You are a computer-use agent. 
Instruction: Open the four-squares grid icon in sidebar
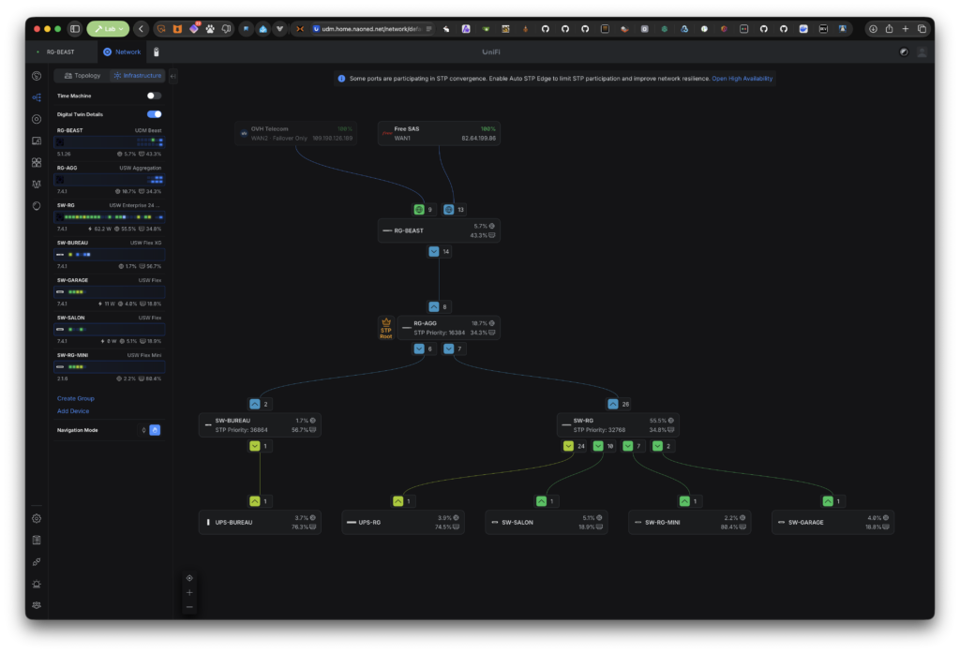37,162
